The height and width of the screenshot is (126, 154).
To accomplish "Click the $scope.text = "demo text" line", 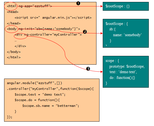I will [x=40, y=94].
